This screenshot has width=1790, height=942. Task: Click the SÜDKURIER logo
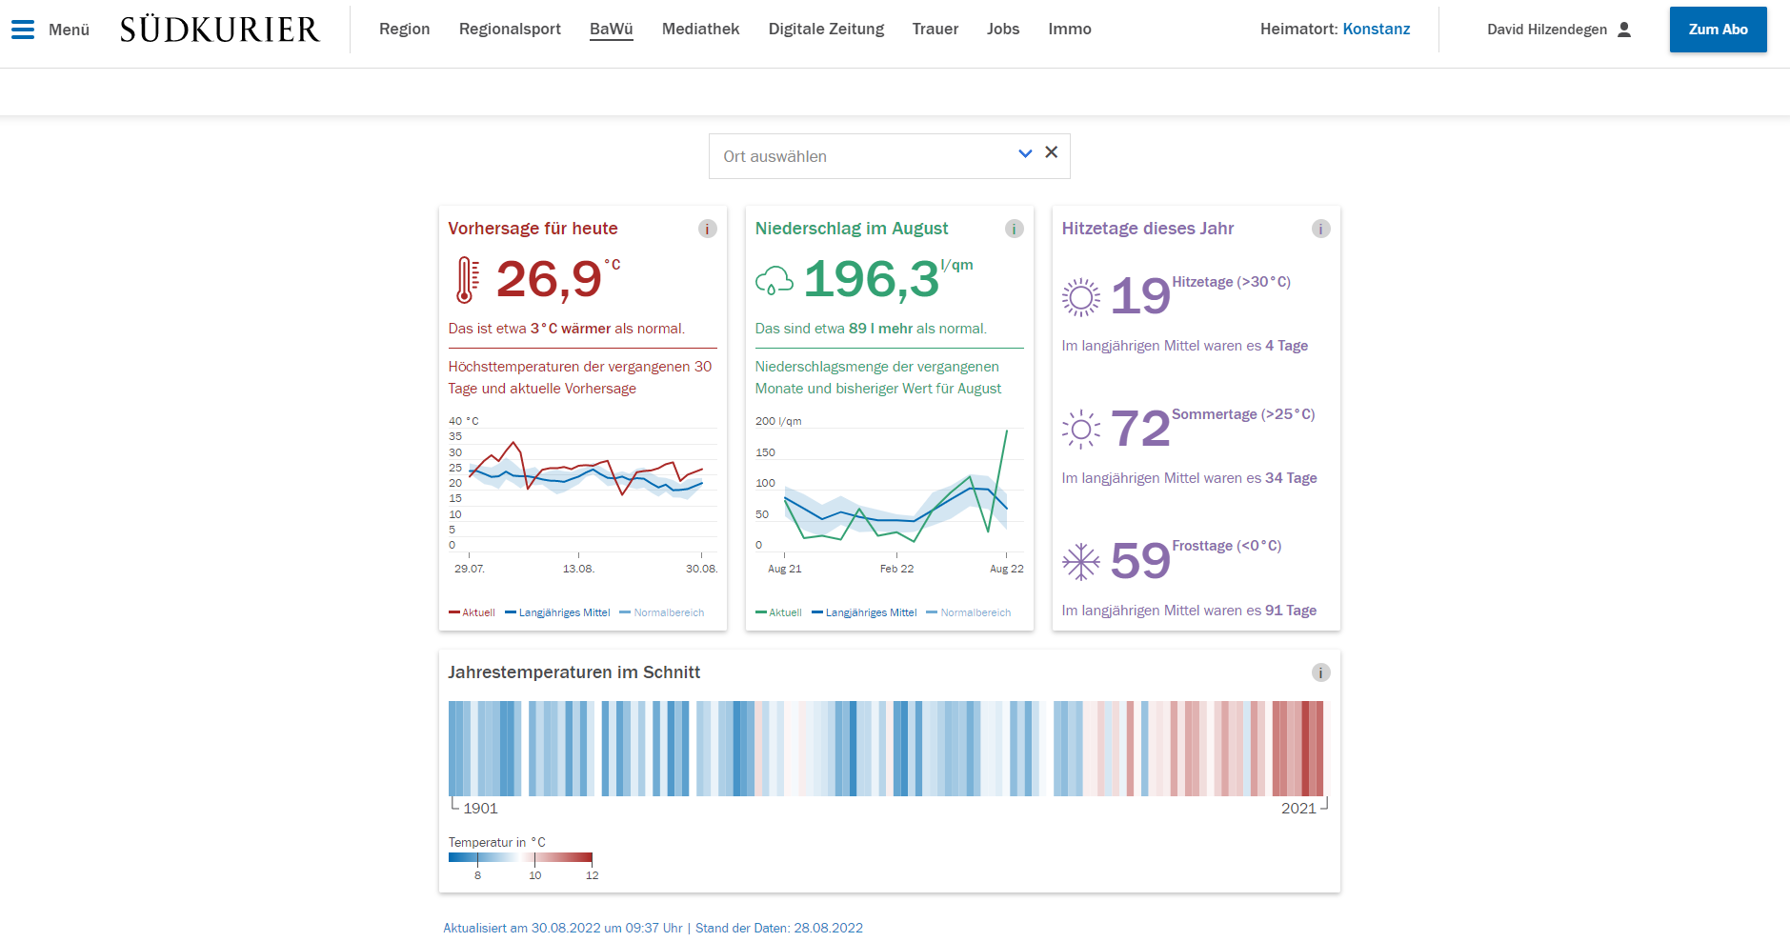click(x=220, y=30)
